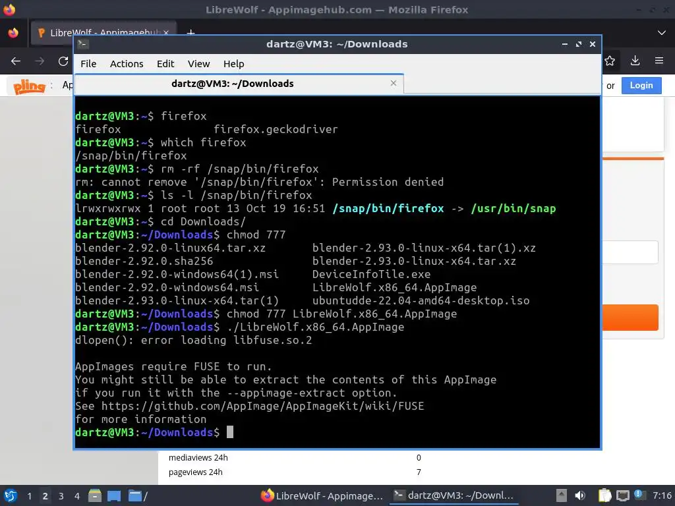The height and width of the screenshot is (506, 675).
Task: Switch to LibreWolf - Appimage taskbar window
Action: pos(322,495)
